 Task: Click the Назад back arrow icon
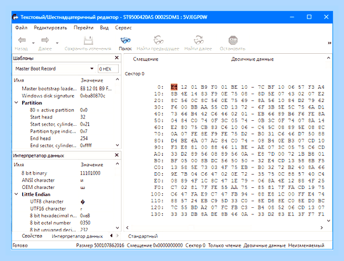pos(22,40)
